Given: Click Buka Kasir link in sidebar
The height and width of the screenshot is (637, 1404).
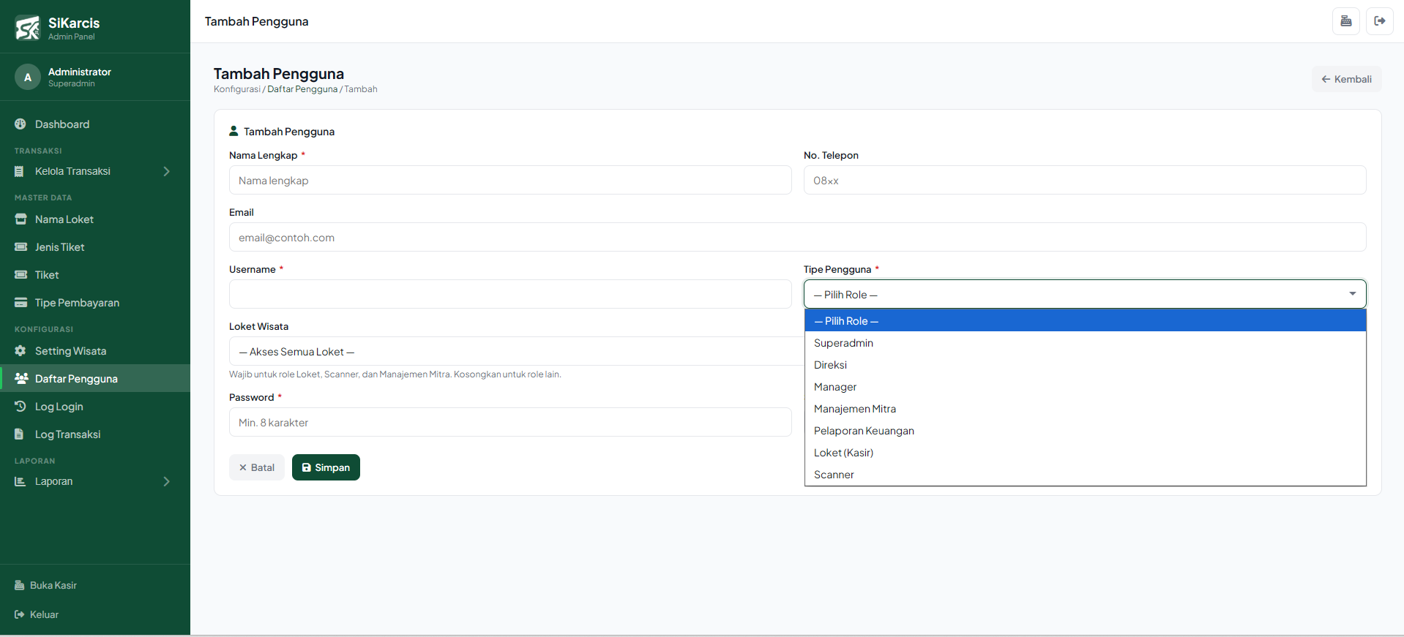Looking at the screenshot, I should click(53, 585).
